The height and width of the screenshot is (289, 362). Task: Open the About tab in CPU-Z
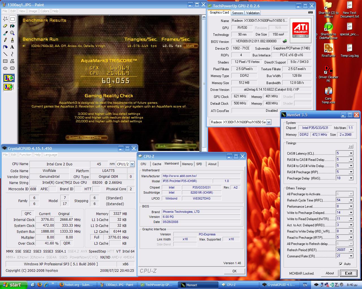pos(212,164)
